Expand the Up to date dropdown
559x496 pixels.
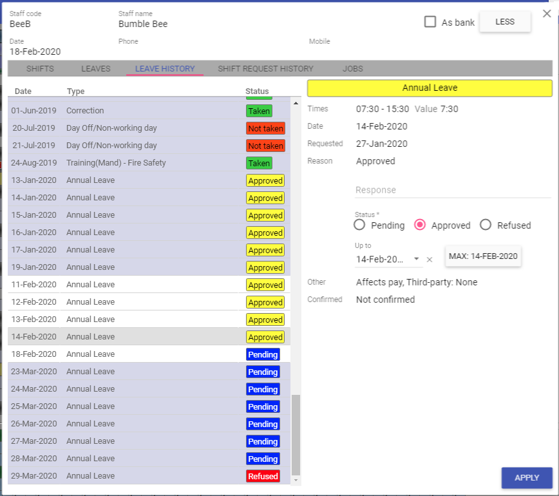[x=417, y=259]
